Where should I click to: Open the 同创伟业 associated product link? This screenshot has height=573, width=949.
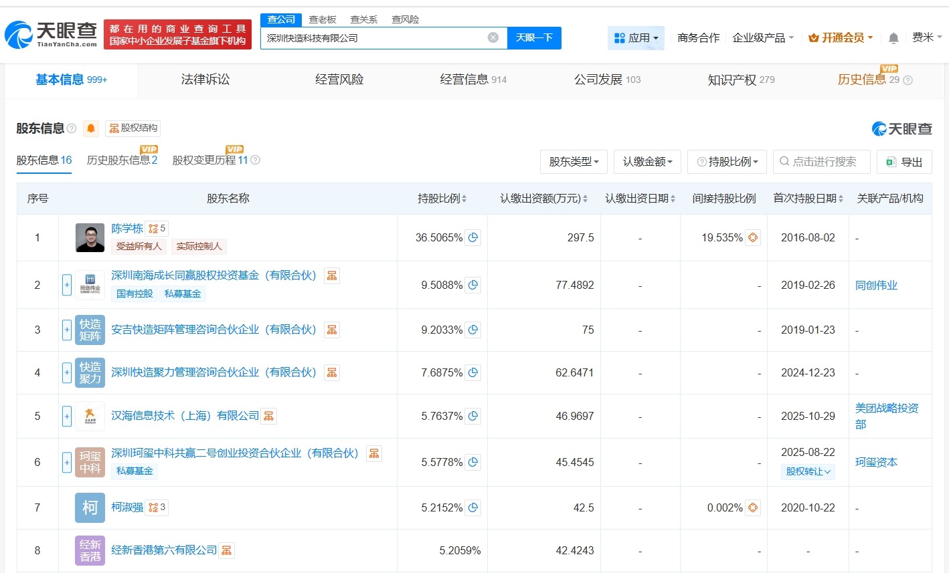(877, 284)
